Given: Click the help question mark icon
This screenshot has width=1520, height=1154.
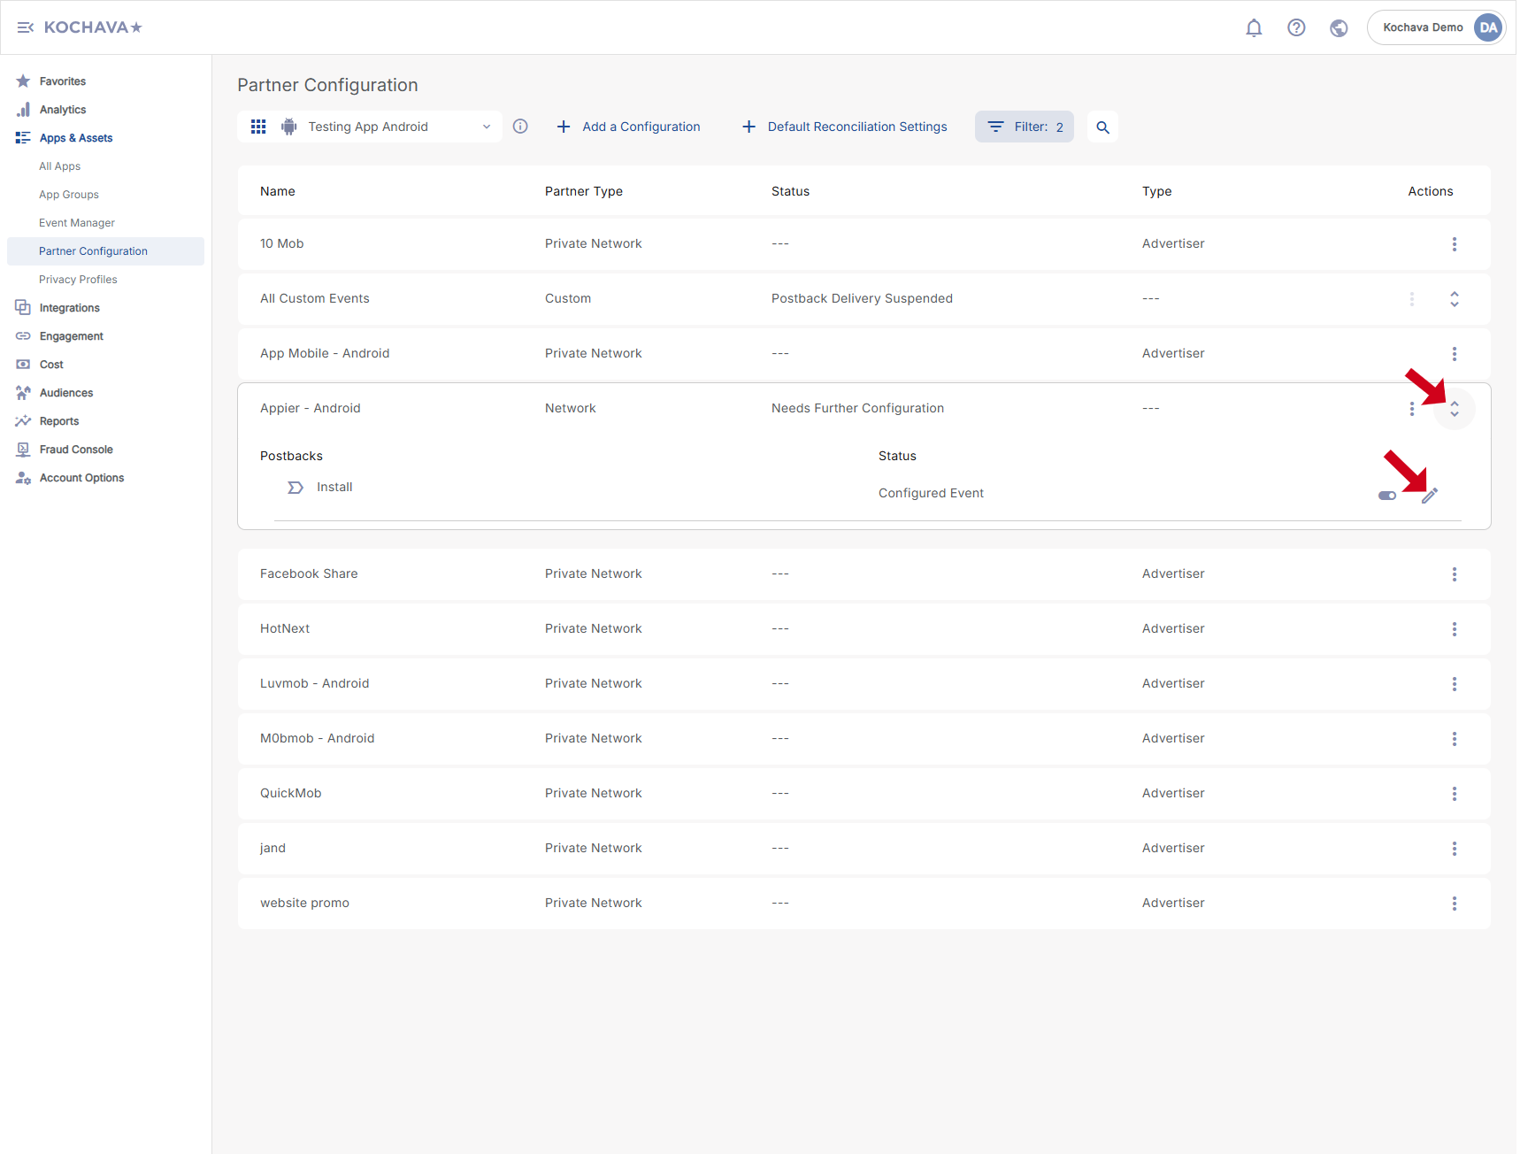Looking at the screenshot, I should (1295, 27).
